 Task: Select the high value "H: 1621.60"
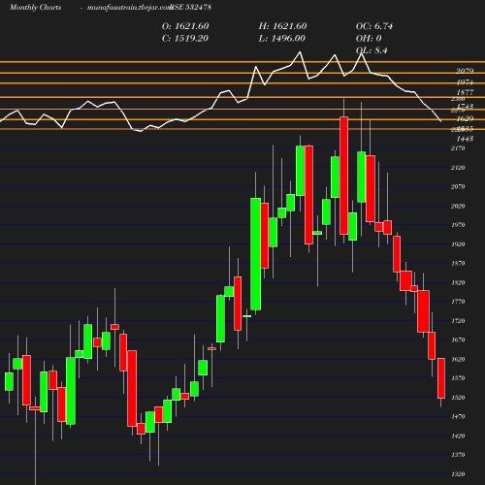point(282,26)
